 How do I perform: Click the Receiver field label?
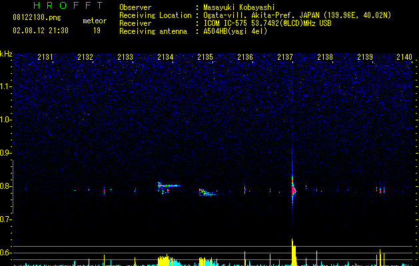click(x=135, y=23)
